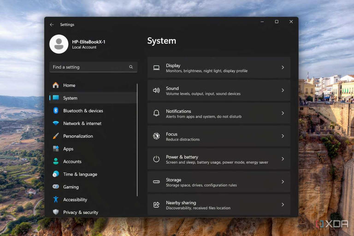Expand the Sound settings chevron
This screenshot has width=354, height=236.
click(283, 90)
